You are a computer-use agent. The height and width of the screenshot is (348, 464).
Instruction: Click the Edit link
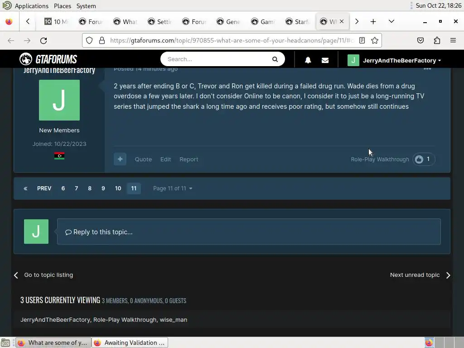click(x=165, y=159)
